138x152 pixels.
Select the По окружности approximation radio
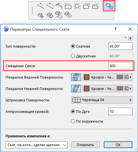click(x=73, y=121)
